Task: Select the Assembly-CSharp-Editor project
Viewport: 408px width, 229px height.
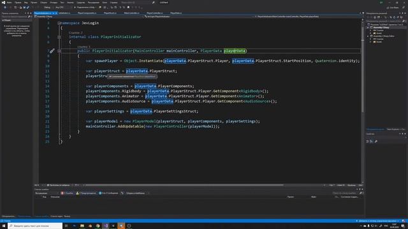Action: click(x=384, y=36)
